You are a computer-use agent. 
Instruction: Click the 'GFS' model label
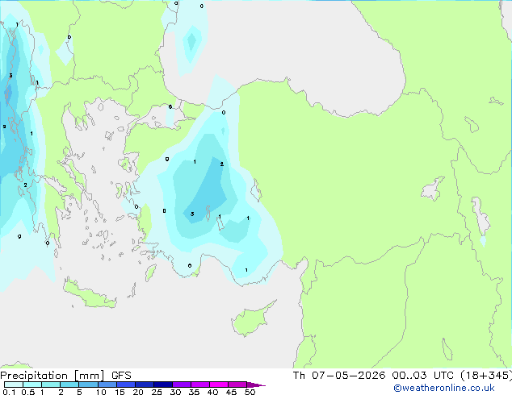(121, 376)
